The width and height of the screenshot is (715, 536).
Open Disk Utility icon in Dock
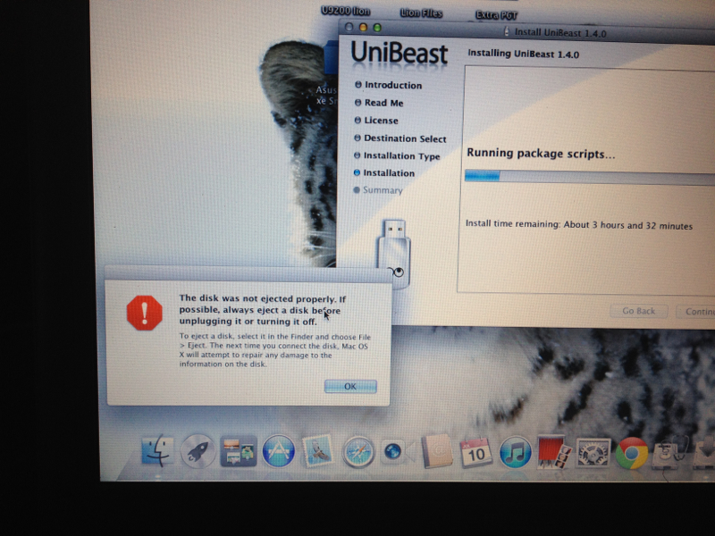(669, 452)
